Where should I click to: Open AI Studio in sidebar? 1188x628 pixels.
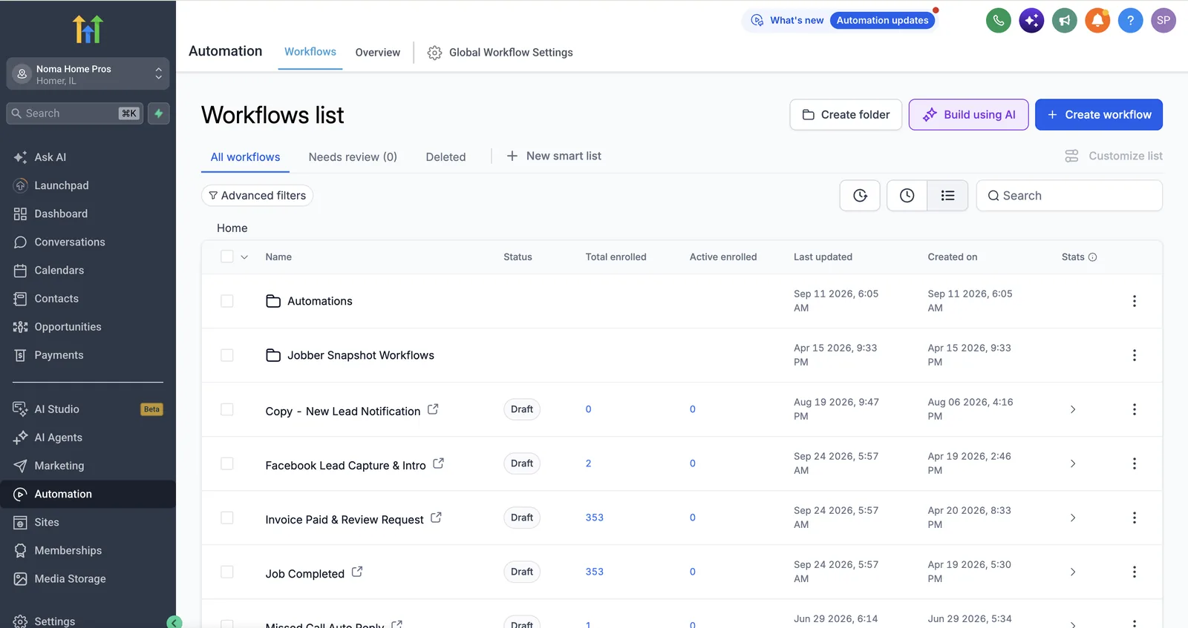[56, 409]
